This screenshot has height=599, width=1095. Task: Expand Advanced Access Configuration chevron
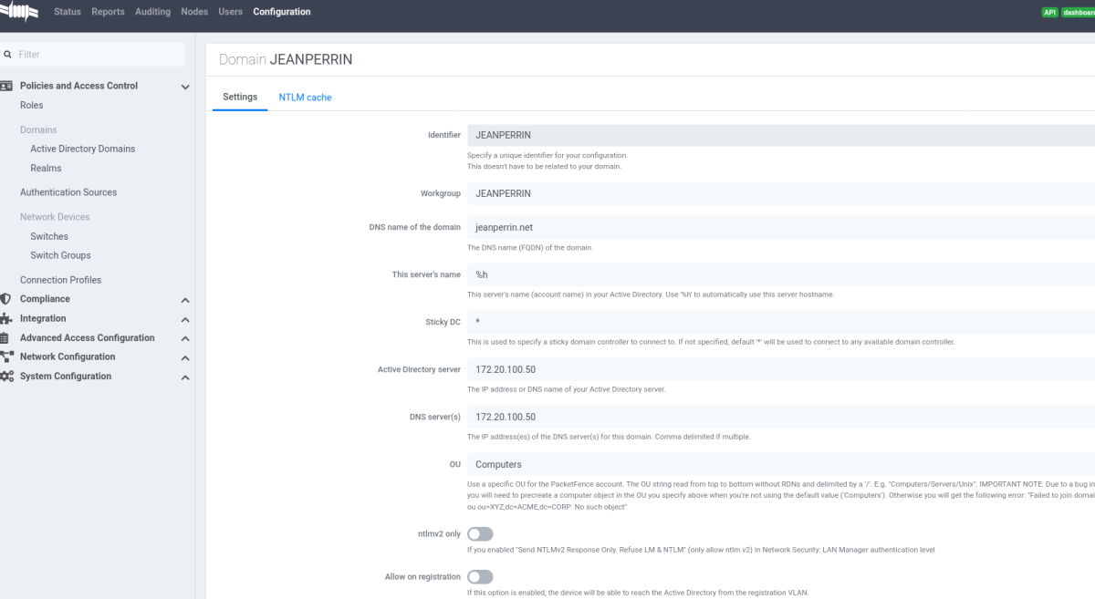tap(185, 338)
